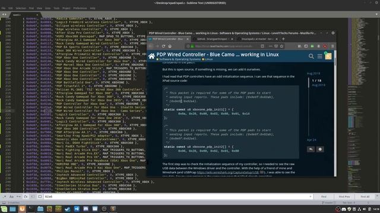Open network connections tray icon

pos(359,209)
